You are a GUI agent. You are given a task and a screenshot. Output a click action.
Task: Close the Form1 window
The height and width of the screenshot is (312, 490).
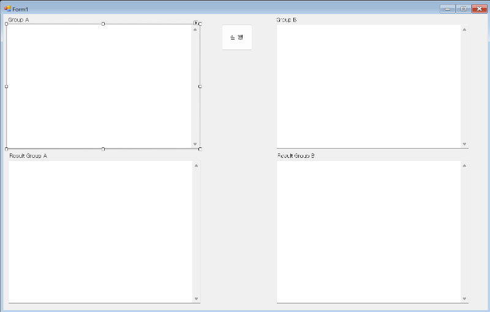coord(480,9)
